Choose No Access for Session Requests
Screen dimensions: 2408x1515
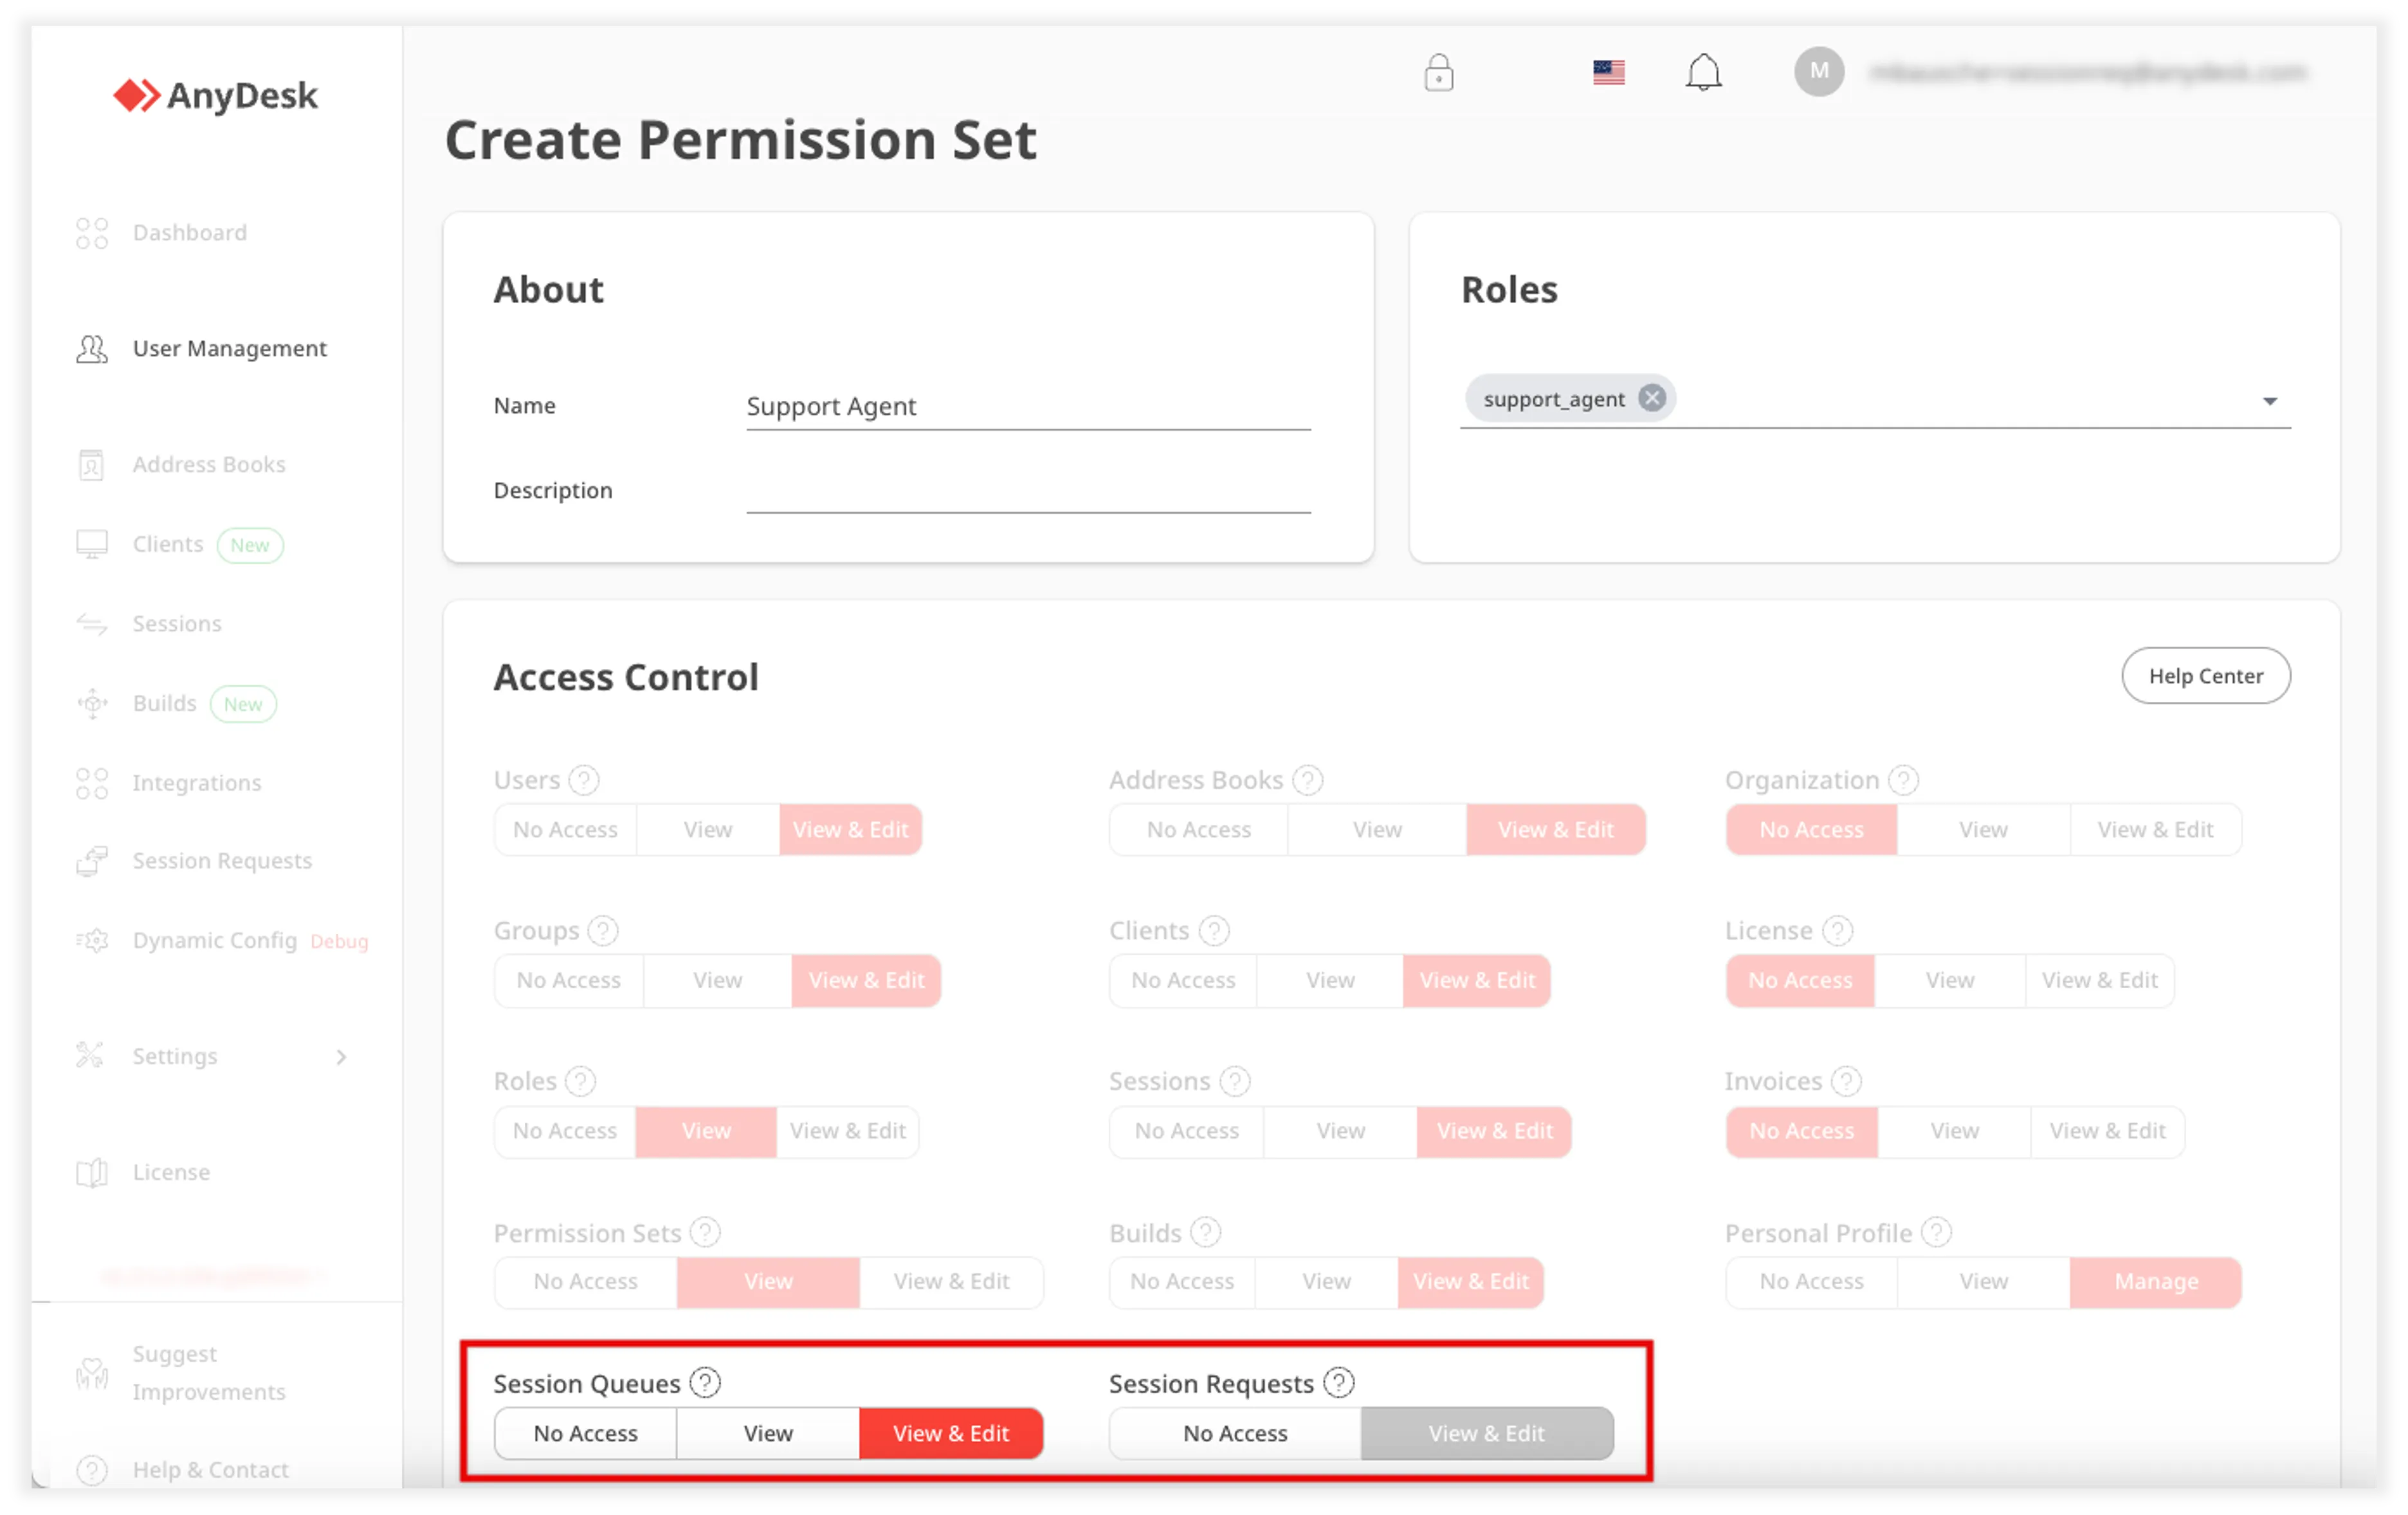tap(1233, 1432)
